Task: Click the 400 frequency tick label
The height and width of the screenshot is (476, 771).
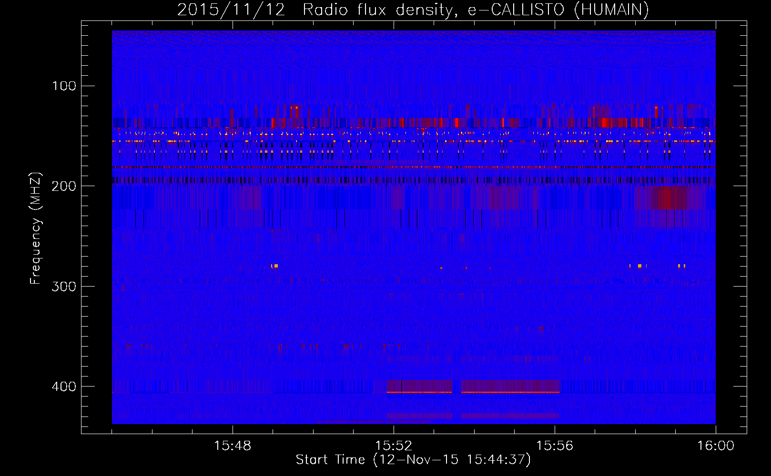Action: 64,387
